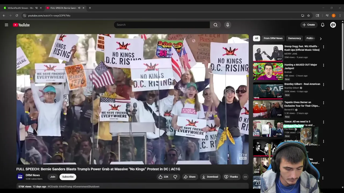The image size is (344, 193).
Task: Click the browser address bar URL
Action: point(49,16)
